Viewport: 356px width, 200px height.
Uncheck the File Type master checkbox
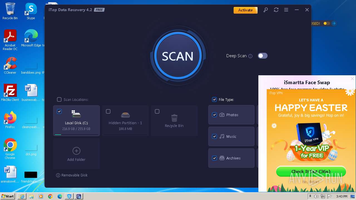[214, 99]
